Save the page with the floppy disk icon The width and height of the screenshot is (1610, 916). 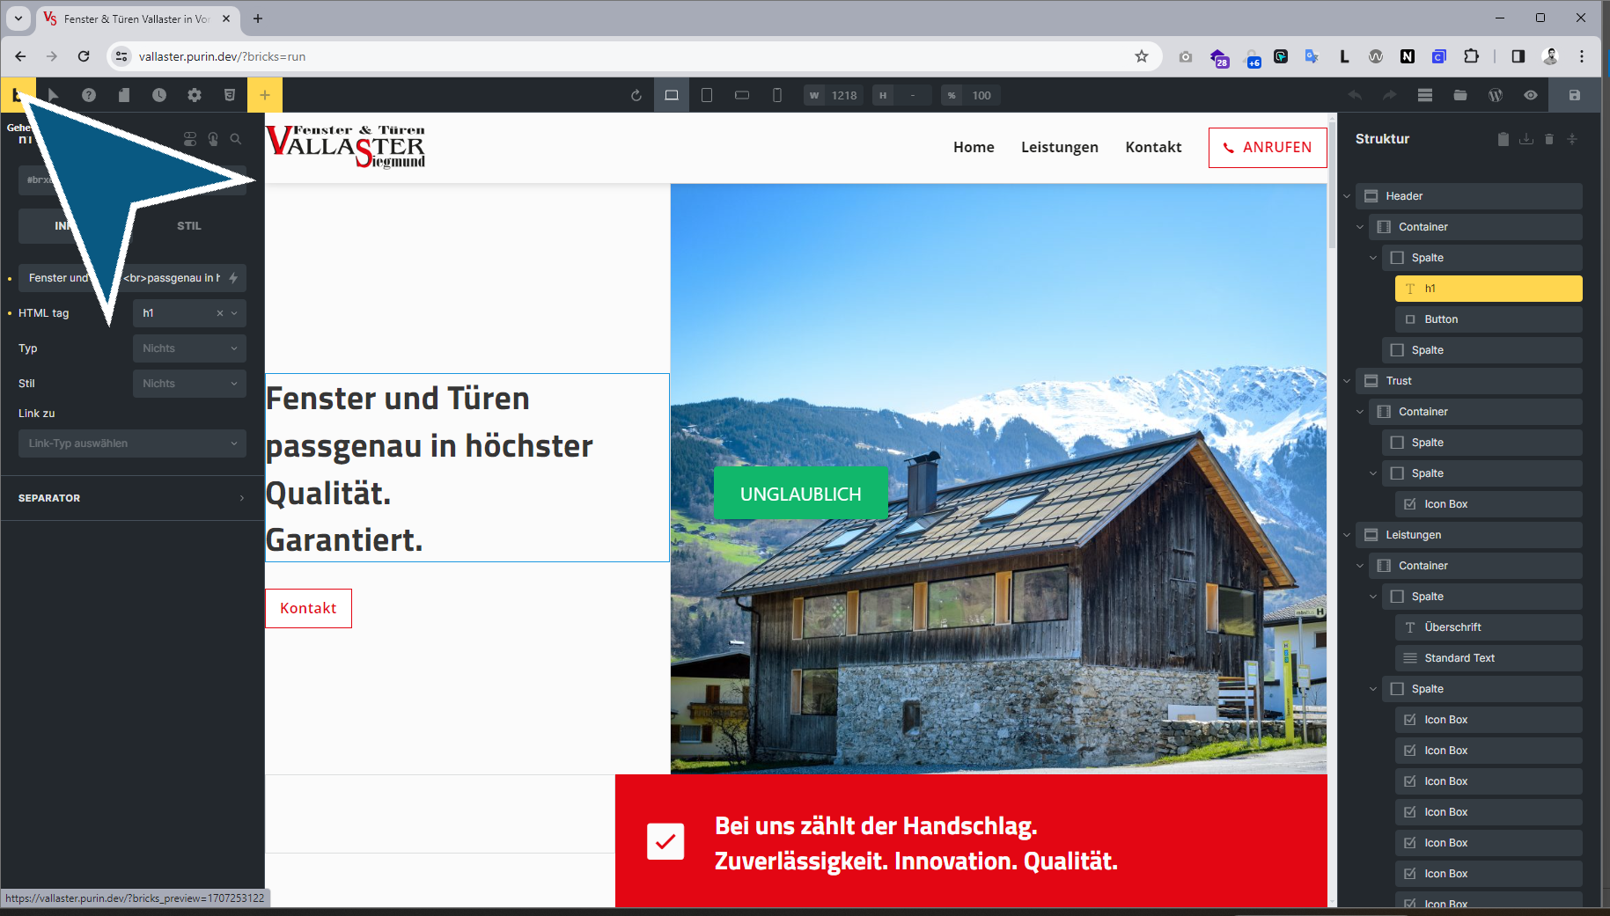[1575, 95]
